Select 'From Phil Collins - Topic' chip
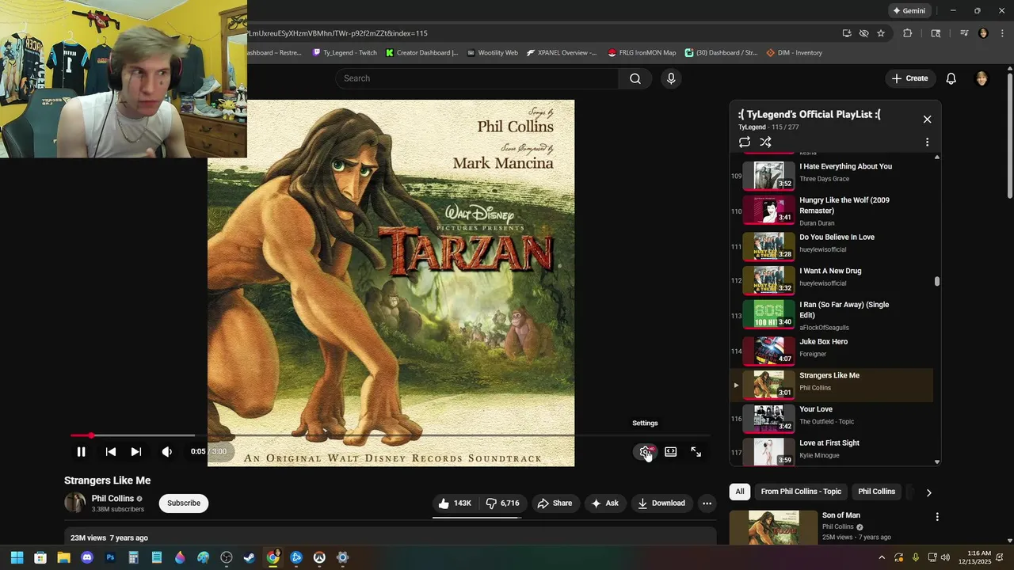This screenshot has height=570, width=1014. [x=801, y=492]
